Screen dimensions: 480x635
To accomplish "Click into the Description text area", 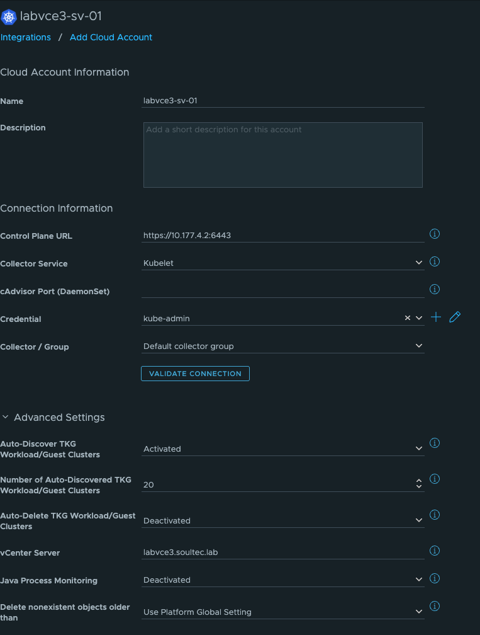I will (282, 155).
